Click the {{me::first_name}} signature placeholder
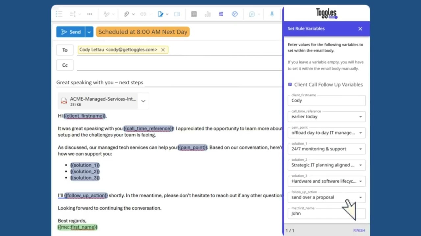This screenshot has width=421, height=236. point(78,227)
